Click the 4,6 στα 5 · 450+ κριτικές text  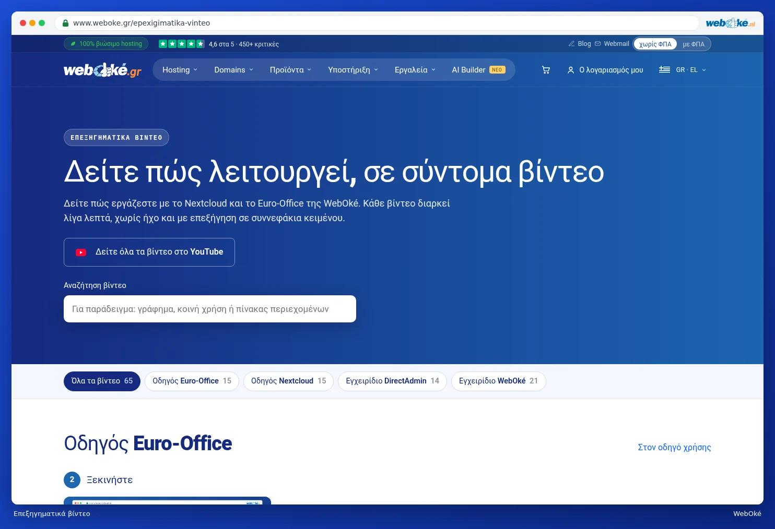click(244, 44)
